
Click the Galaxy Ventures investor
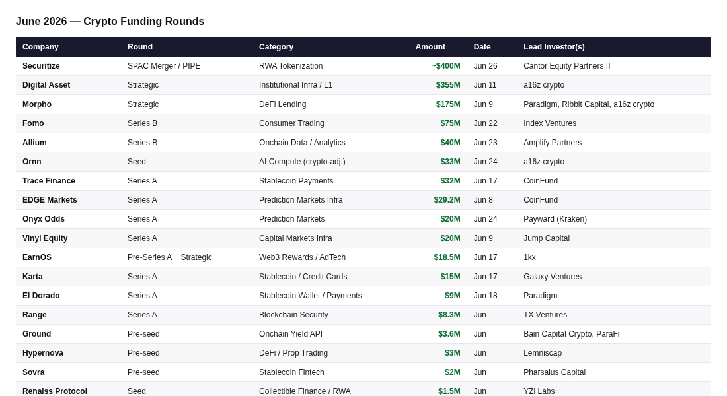click(553, 277)
